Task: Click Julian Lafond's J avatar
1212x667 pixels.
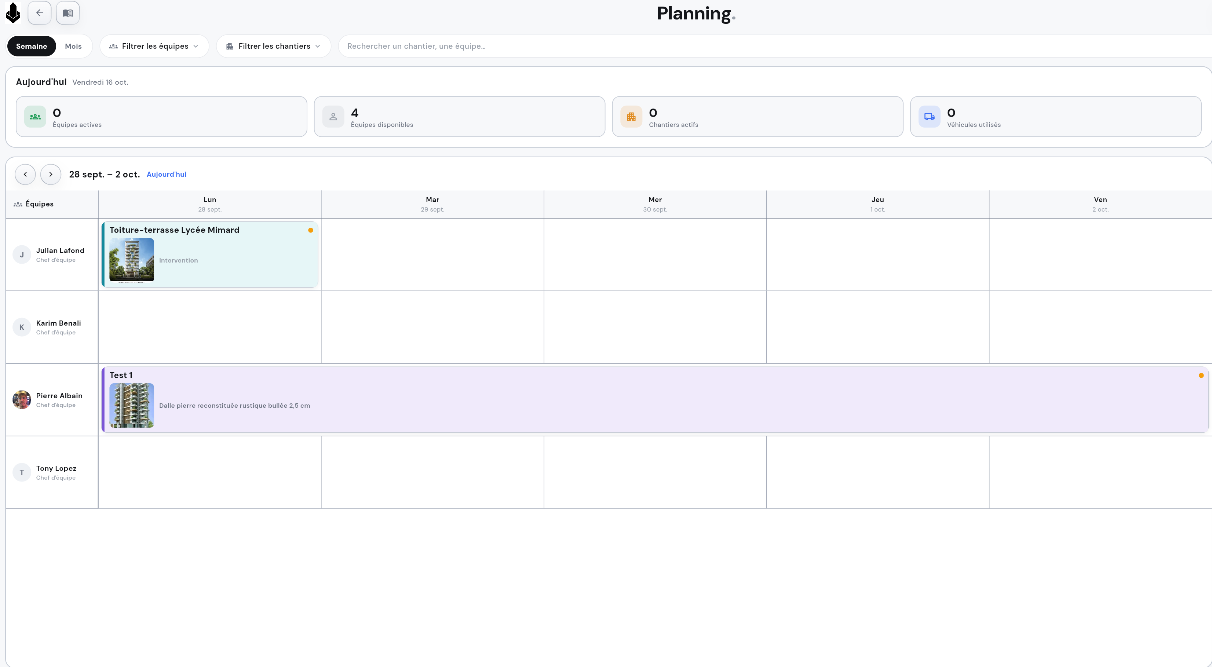Action: tap(22, 254)
